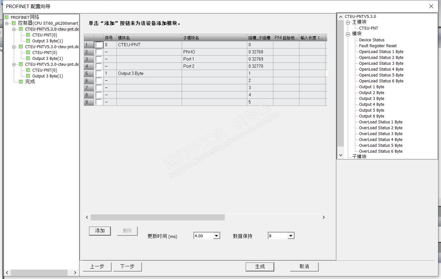This screenshot has width=441, height=279.
Task: Proceed with the 下一步 button
Action: click(x=127, y=267)
